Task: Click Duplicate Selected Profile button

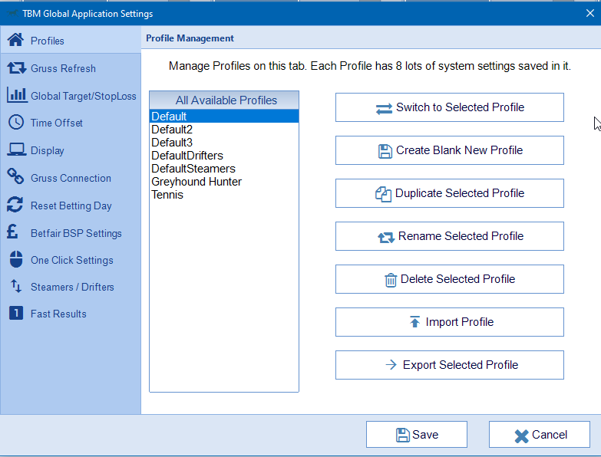Action: pyautogui.click(x=450, y=193)
